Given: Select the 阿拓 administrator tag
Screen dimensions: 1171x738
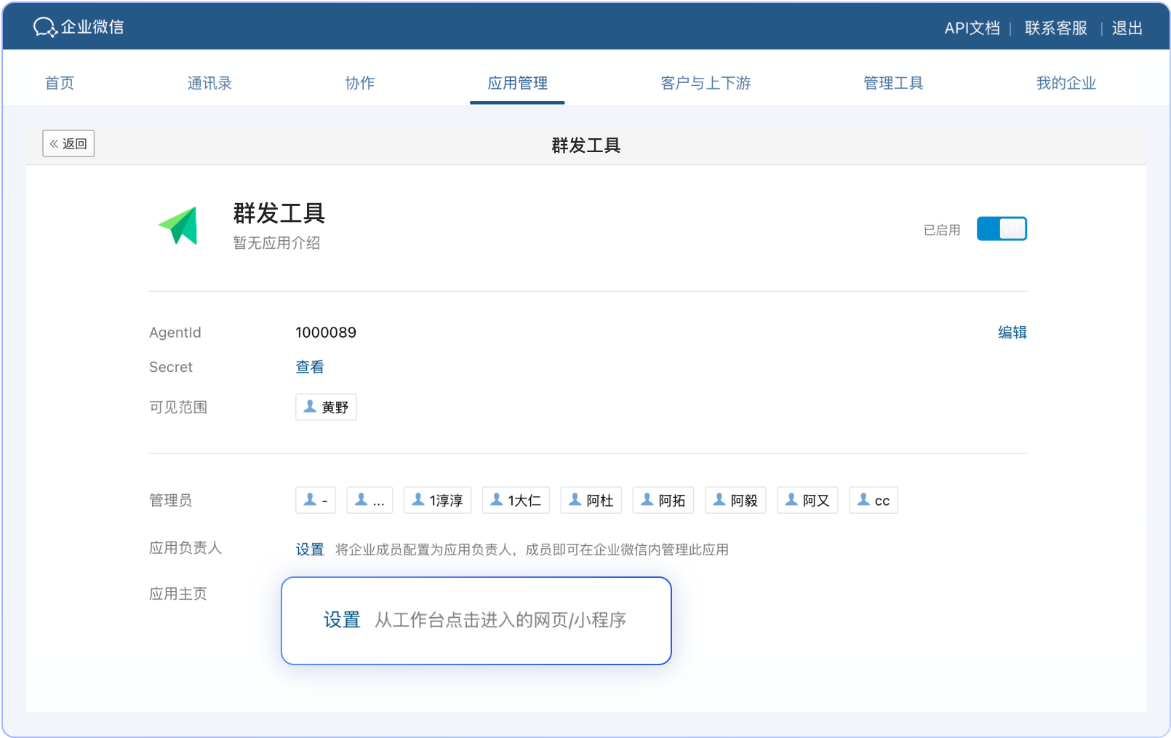Looking at the screenshot, I should click(663, 500).
